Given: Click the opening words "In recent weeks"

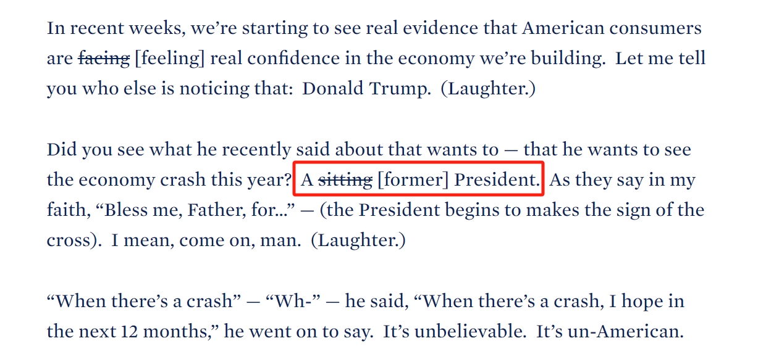Looking at the screenshot, I should (115, 28).
